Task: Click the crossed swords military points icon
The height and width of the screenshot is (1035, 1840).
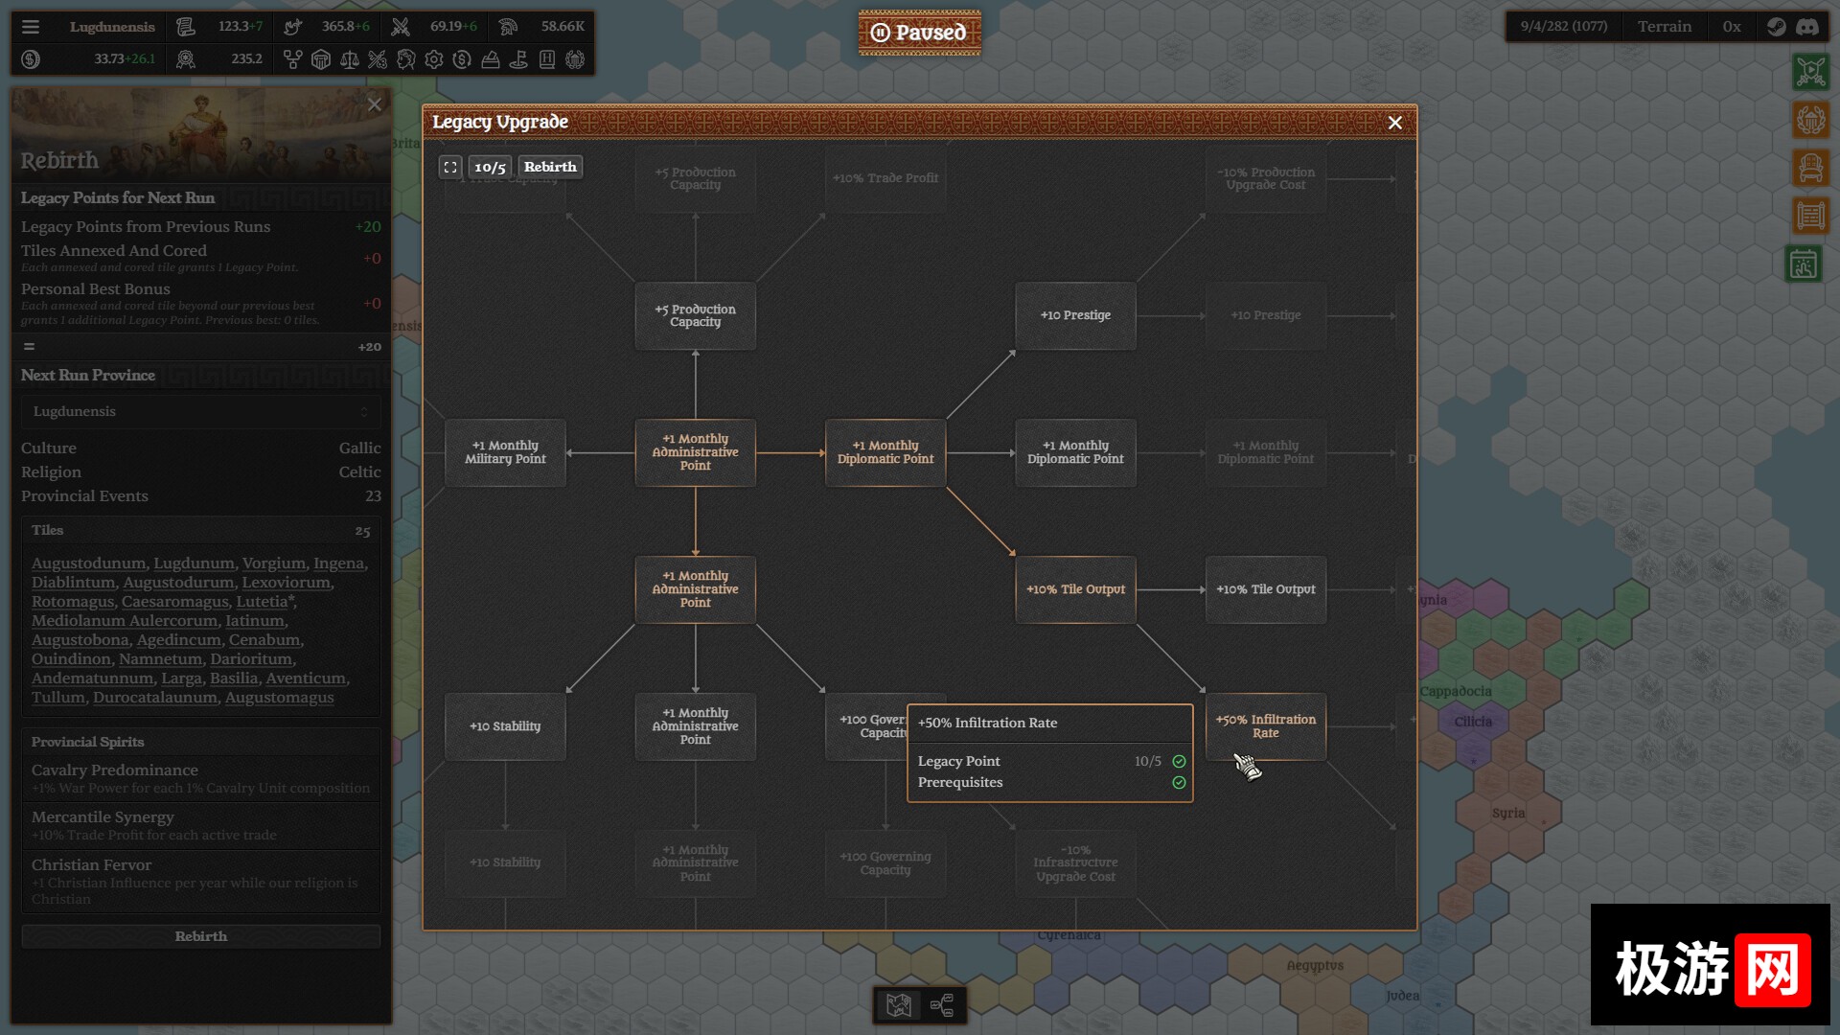Action: pos(401,27)
